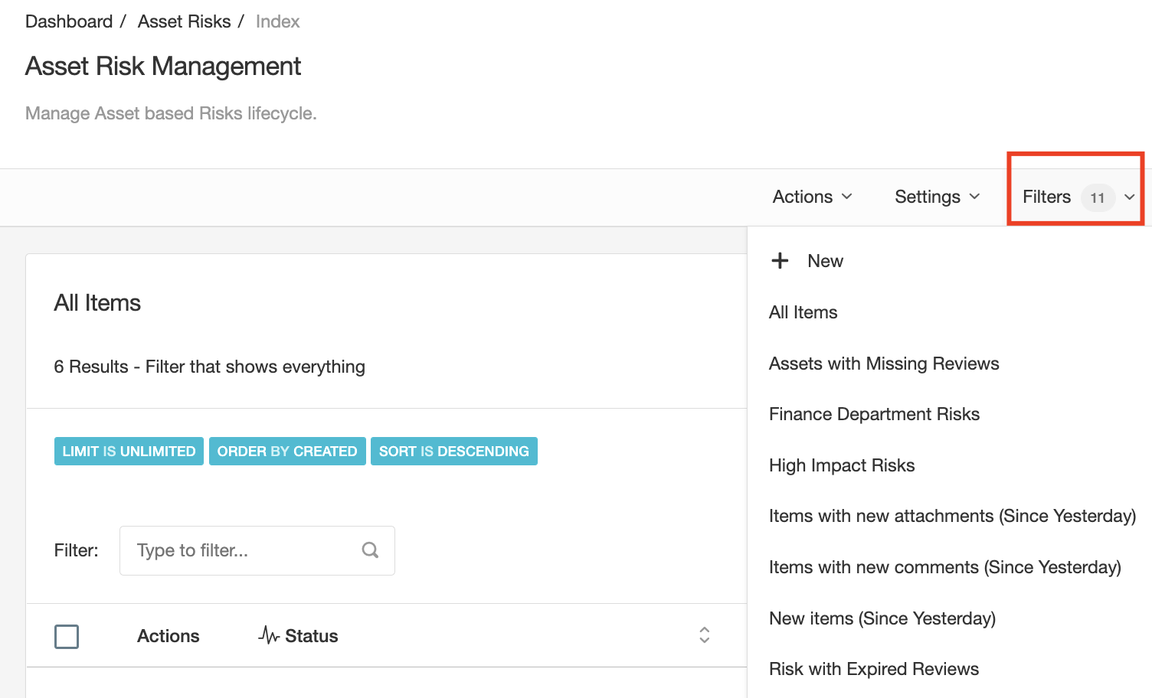
Task: Click the Limit Is Unlimited tag
Action: click(x=129, y=452)
